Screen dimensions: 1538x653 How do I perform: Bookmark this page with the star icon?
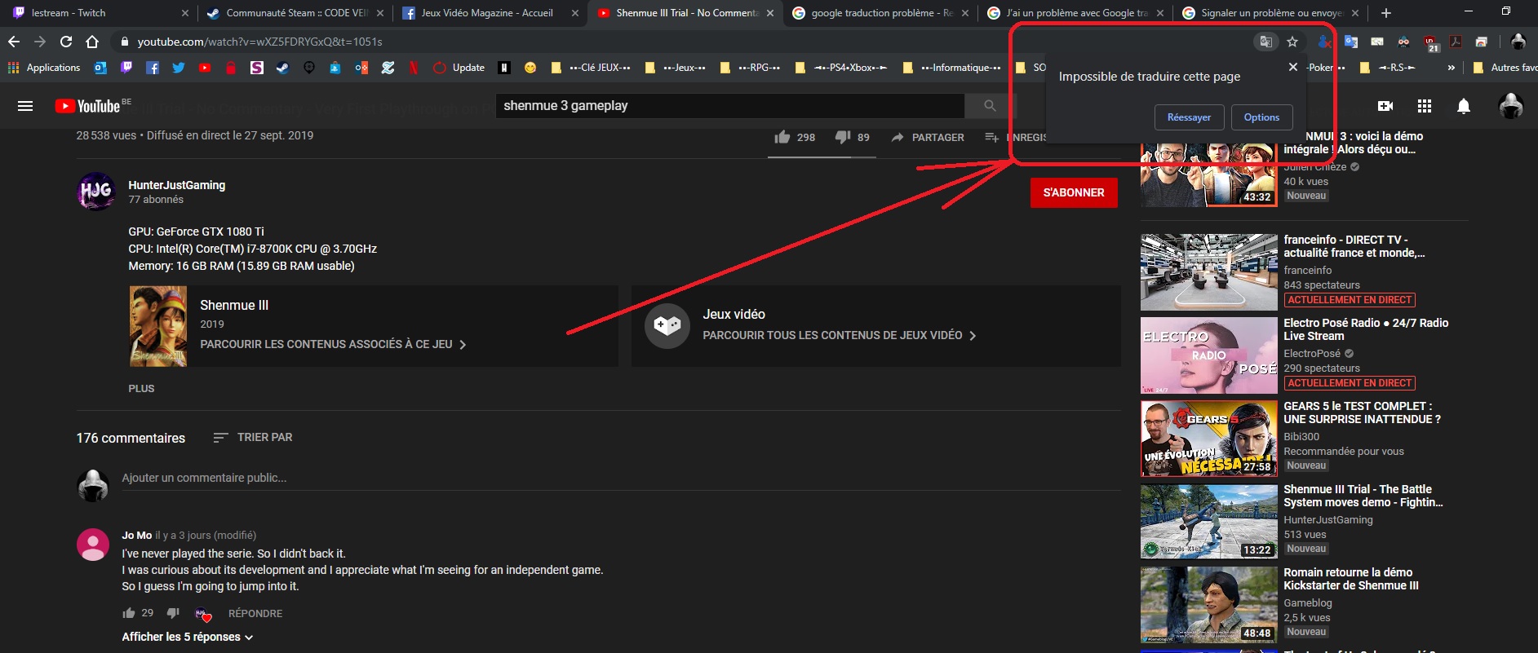[1292, 42]
